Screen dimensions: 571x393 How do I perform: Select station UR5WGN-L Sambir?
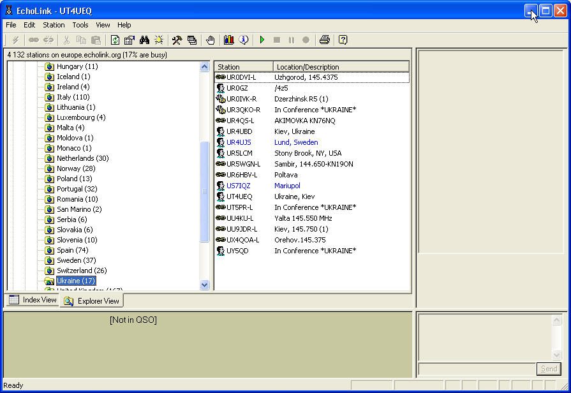(x=312, y=164)
